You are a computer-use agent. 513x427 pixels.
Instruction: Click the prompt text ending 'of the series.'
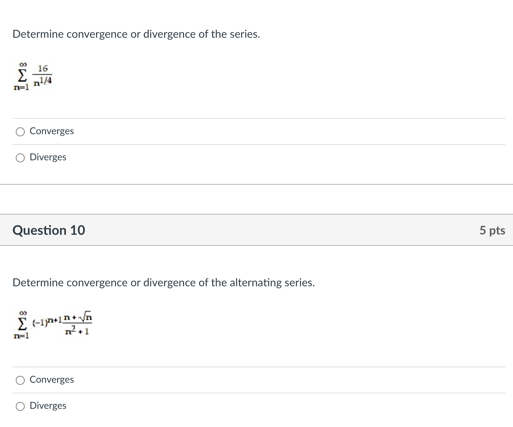click(136, 34)
